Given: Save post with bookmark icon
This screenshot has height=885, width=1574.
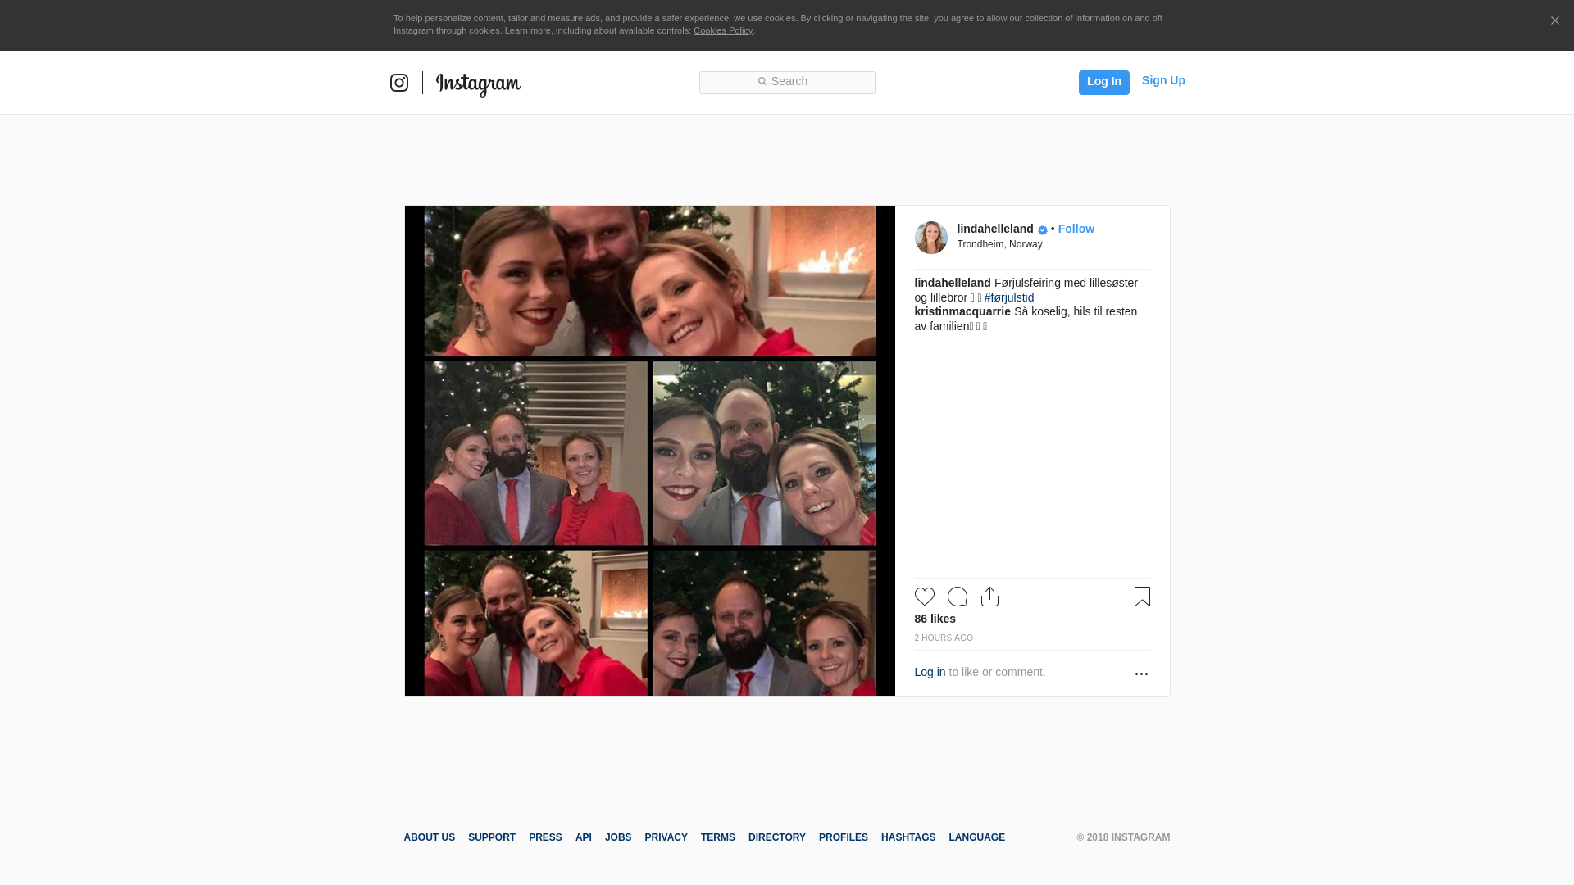Looking at the screenshot, I should coord(1142,597).
